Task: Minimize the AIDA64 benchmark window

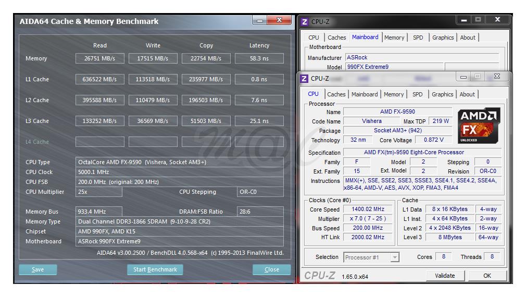Action: (x=260, y=20)
